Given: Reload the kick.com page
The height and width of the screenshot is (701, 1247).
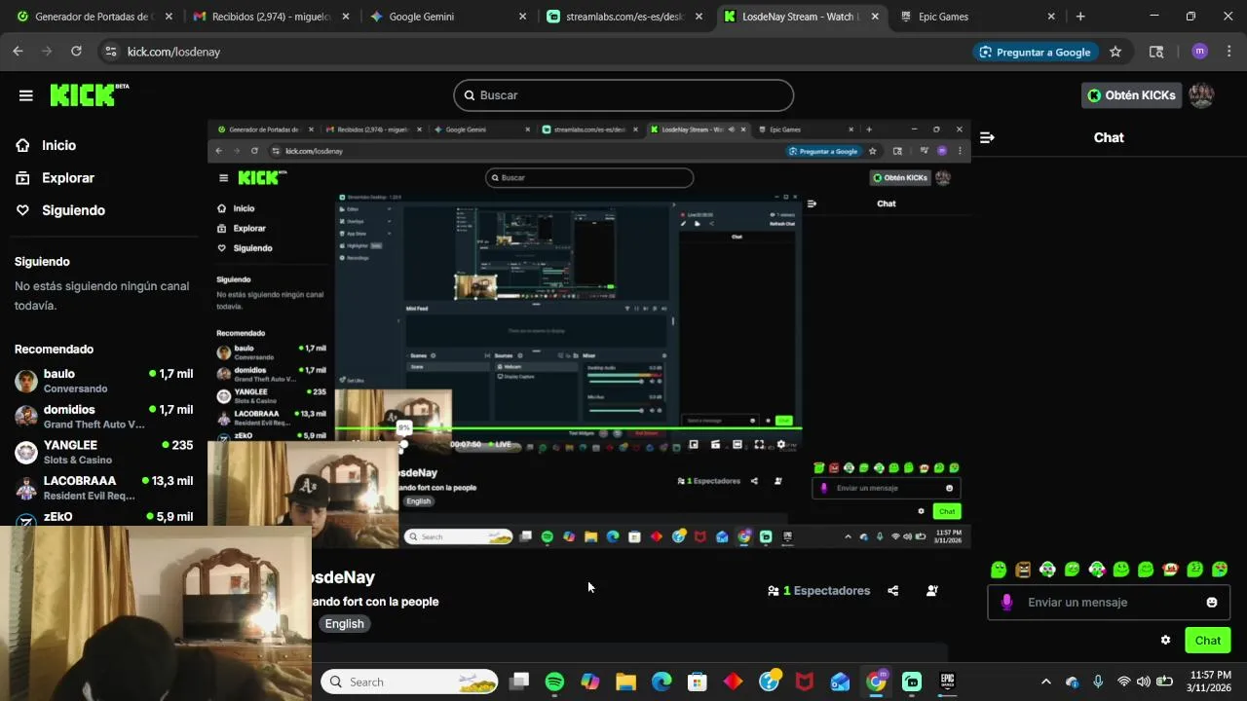Looking at the screenshot, I should coord(76,52).
